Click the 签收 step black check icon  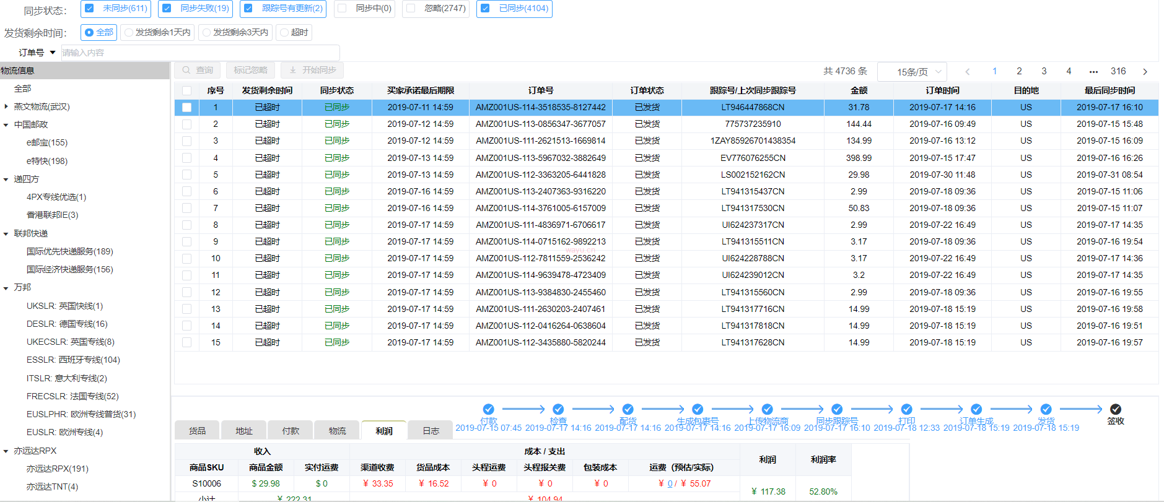[1116, 409]
